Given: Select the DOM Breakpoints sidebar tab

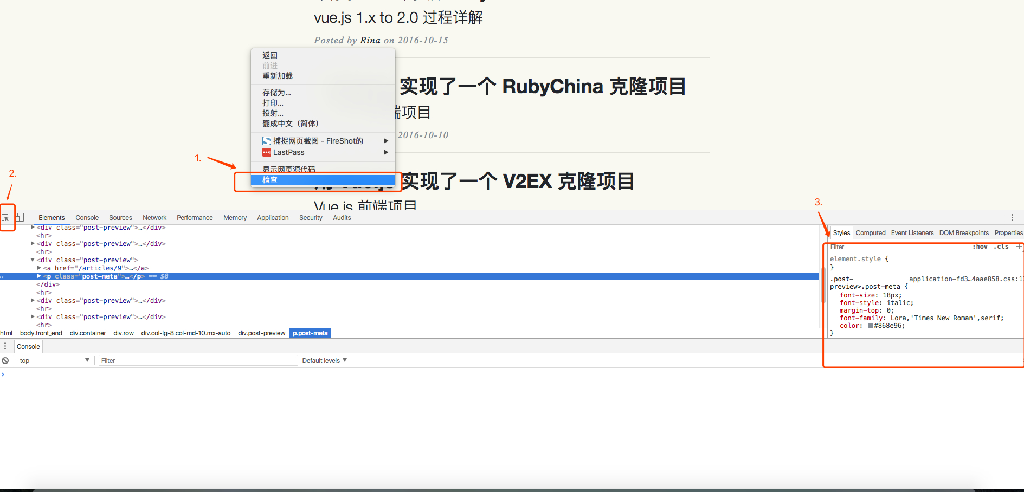Looking at the screenshot, I should [x=964, y=233].
